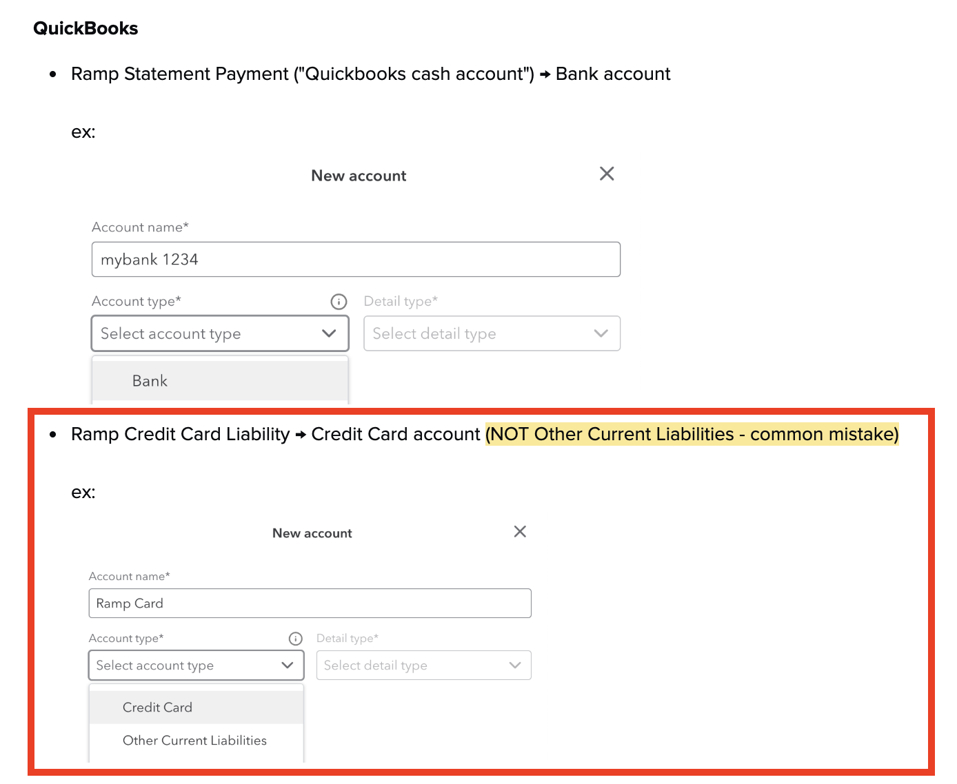Screen dimensions: 957x784
Task: Click the Account type info icon in mybank dialog
Action: 339,301
